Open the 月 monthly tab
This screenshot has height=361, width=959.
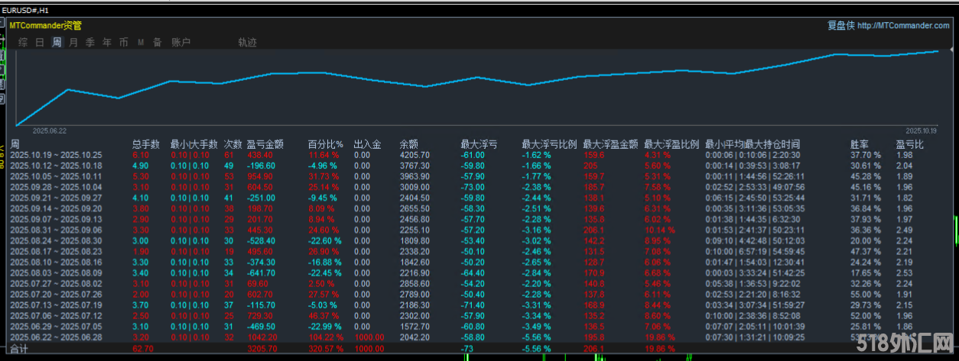tap(73, 43)
